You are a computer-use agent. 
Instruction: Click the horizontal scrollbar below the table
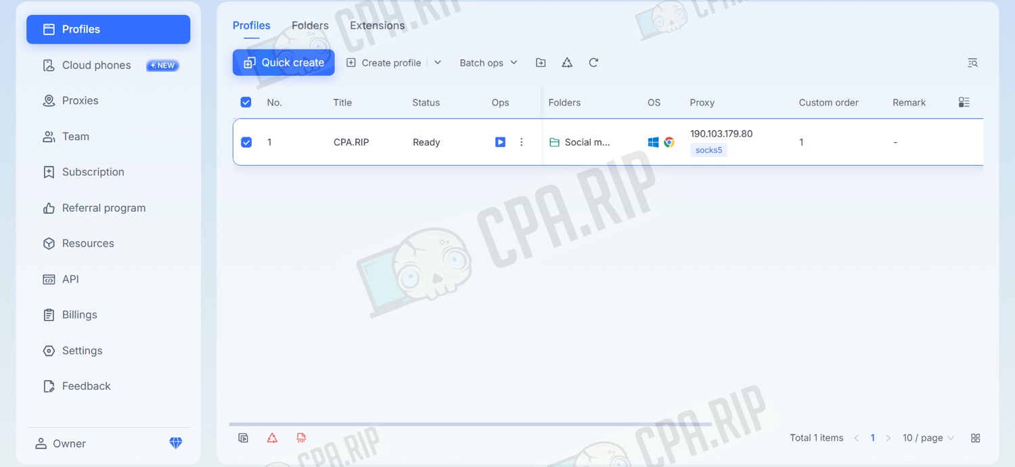coord(470,424)
